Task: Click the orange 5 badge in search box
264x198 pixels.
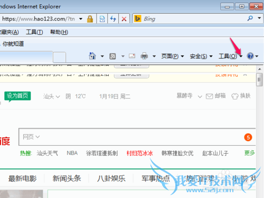Action: click(x=248, y=137)
